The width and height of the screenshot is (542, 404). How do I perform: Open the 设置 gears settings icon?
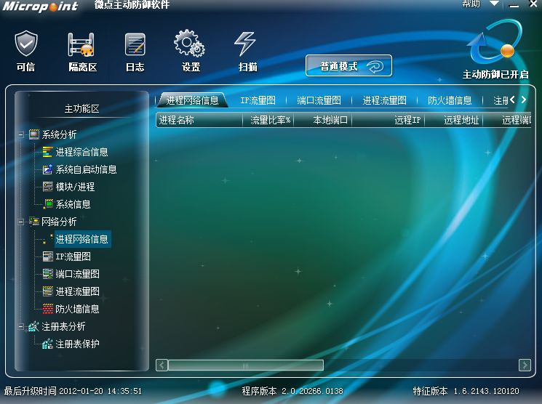click(x=189, y=43)
